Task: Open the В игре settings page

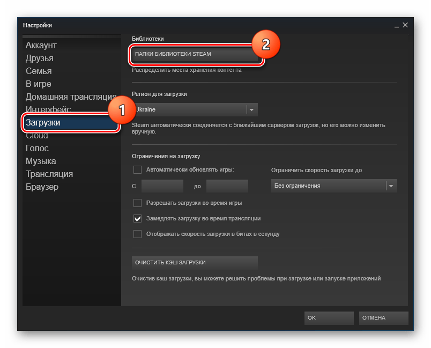Action: point(39,84)
